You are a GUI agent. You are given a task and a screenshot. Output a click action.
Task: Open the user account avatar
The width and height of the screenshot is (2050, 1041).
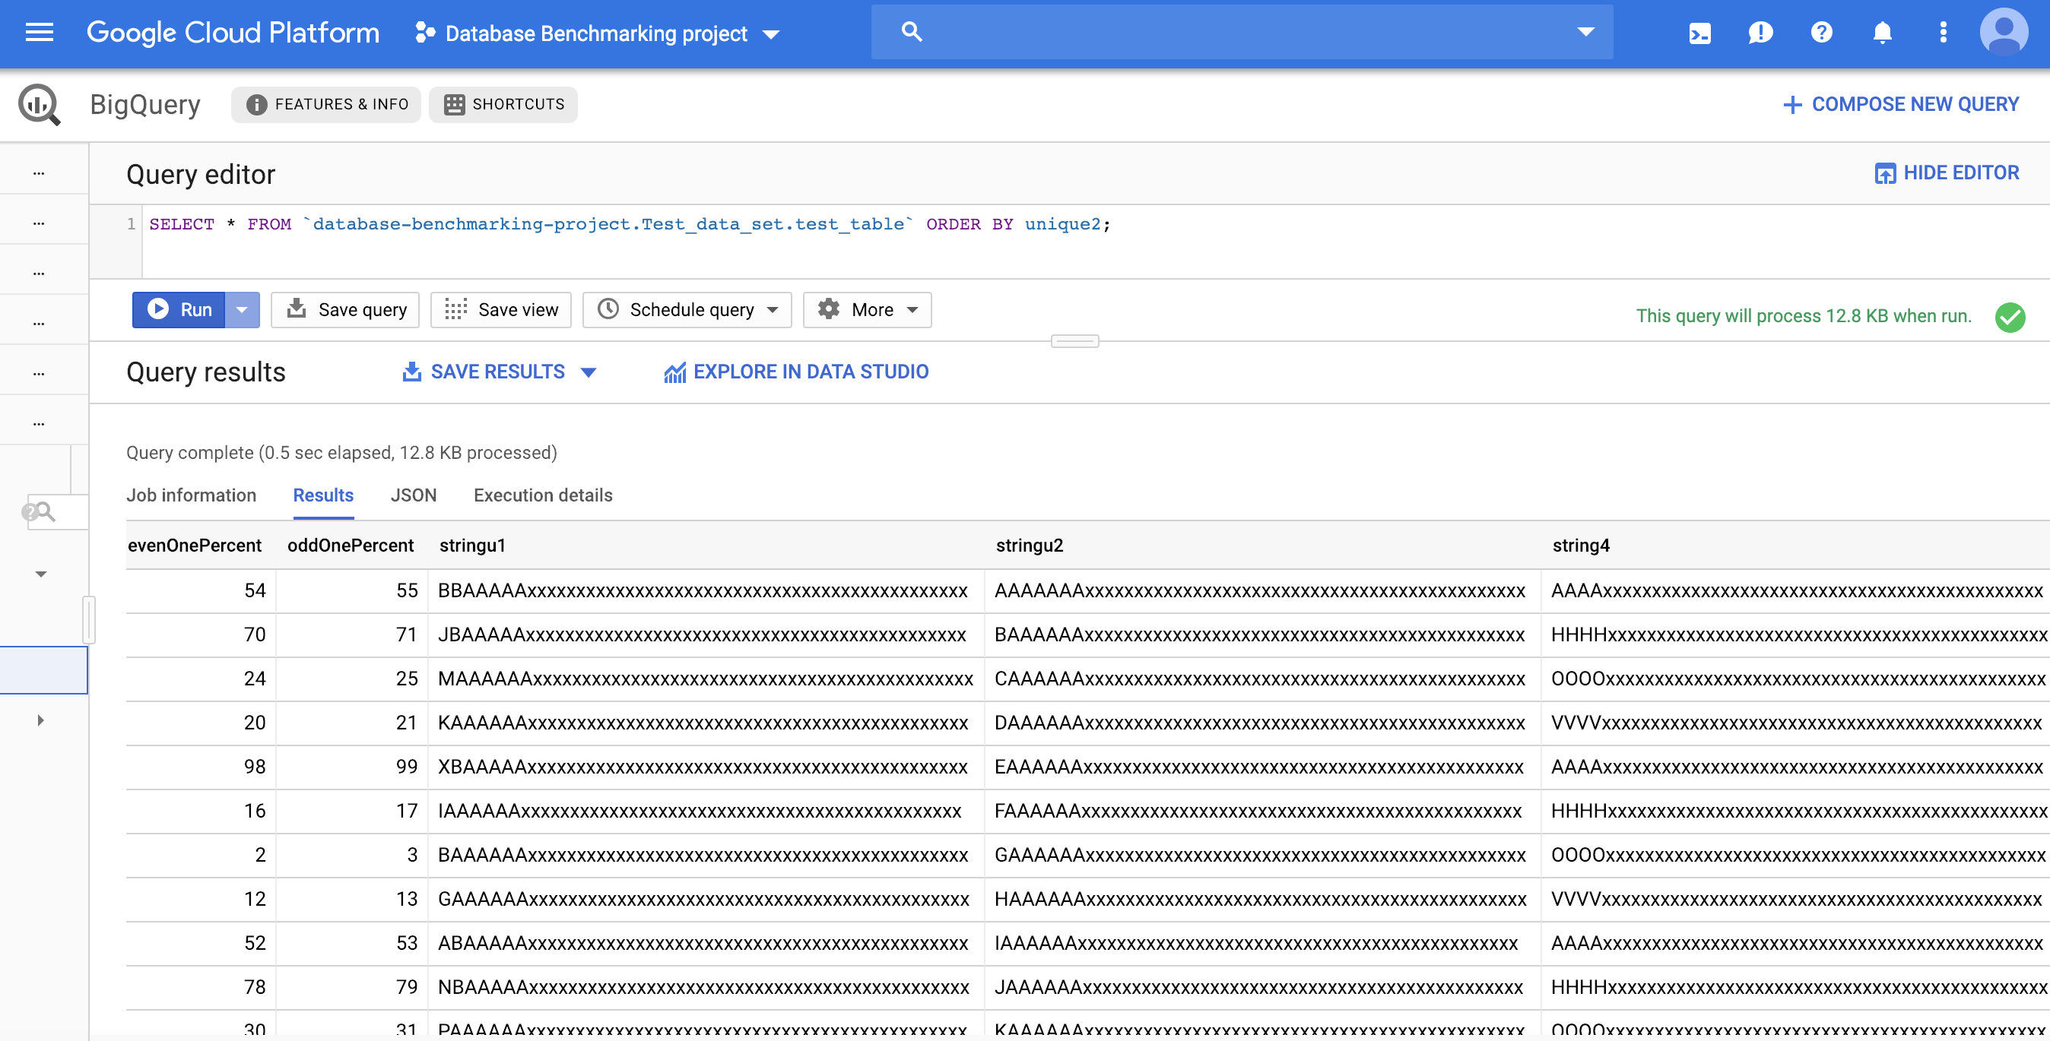[2003, 33]
